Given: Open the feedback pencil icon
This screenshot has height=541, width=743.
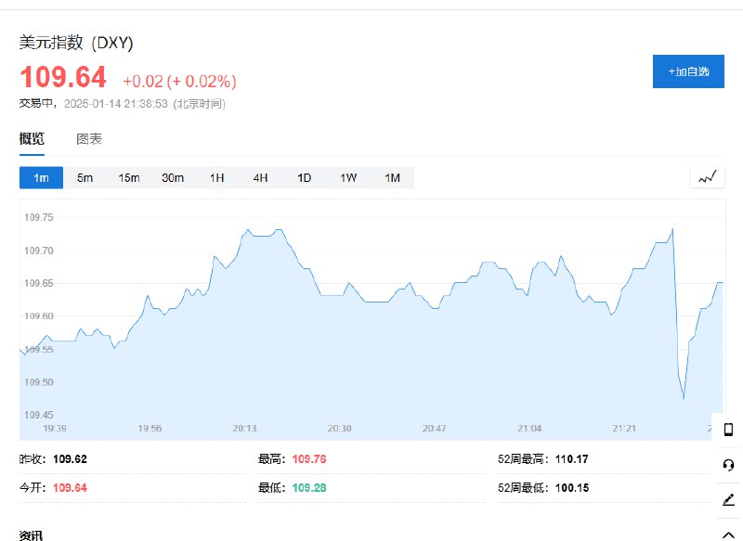Looking at the screenshot, I should [x=728, y=499].
